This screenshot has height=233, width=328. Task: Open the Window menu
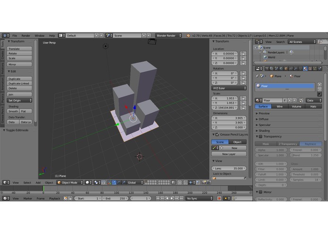40,35
